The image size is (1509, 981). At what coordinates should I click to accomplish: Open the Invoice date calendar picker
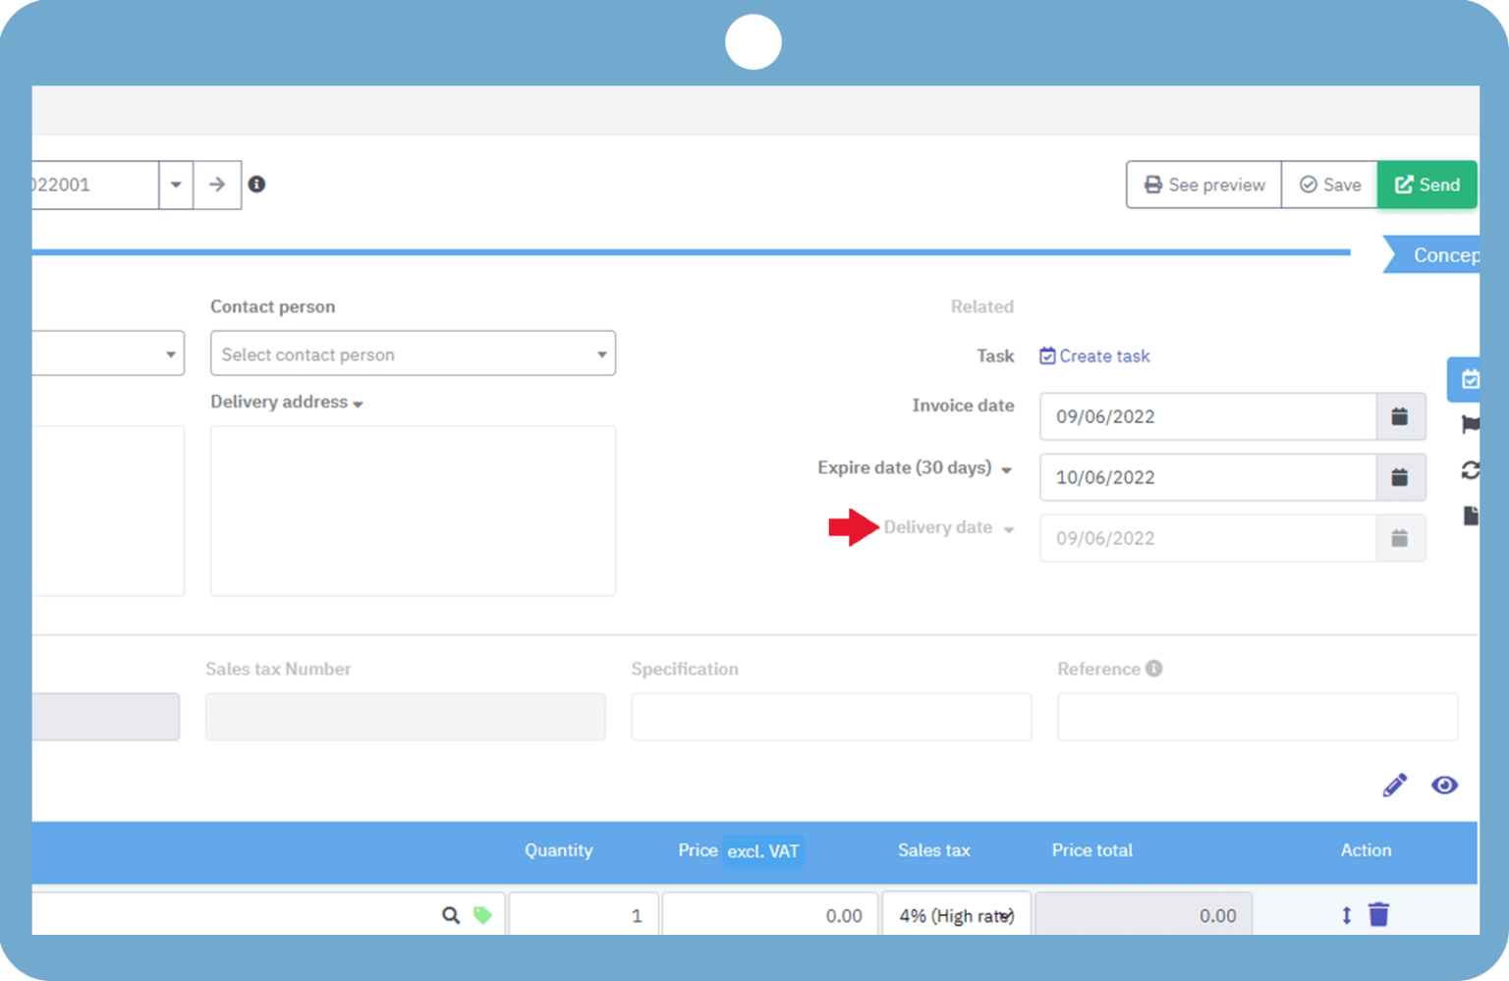click(x=1400, y=416)
